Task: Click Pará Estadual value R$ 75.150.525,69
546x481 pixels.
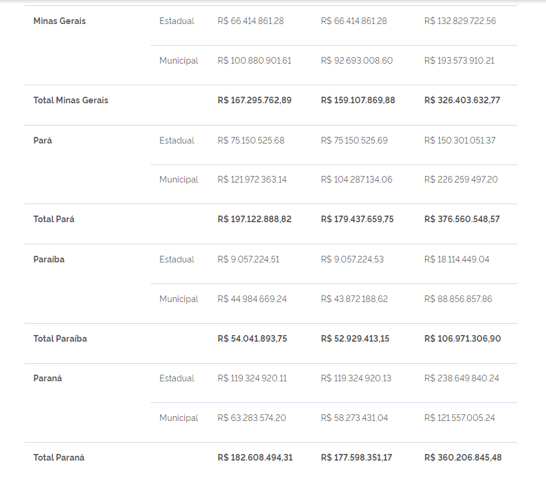Action: pos(354,141)
